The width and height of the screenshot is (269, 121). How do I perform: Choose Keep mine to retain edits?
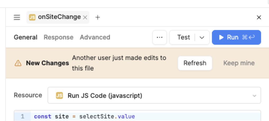(239, 63)
